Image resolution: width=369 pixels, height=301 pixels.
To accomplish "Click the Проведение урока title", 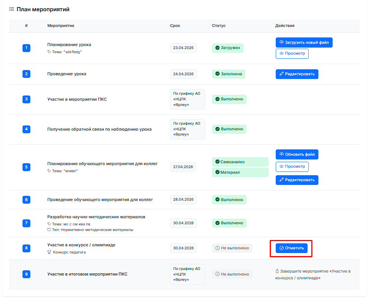I will coord(67,74).
